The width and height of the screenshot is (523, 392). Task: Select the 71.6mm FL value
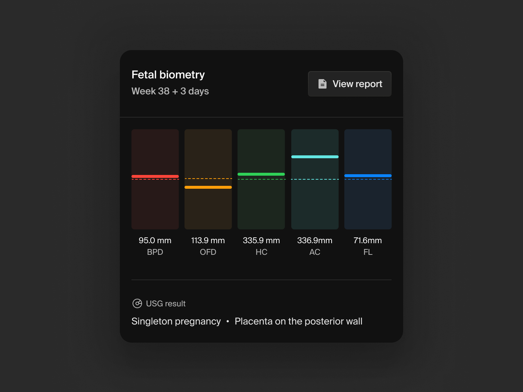tap(368, 240)
